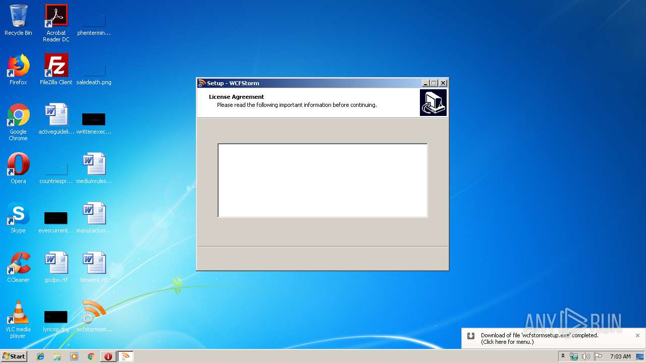Open network status tray icon
Image resolution: width=646 pixels, height=363 pixels.
pyautogui.click(x=574, y=356)
